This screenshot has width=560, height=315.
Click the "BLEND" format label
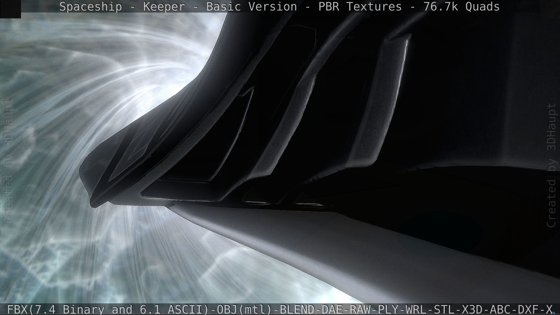pyautogui.click(x=297, y=309)
